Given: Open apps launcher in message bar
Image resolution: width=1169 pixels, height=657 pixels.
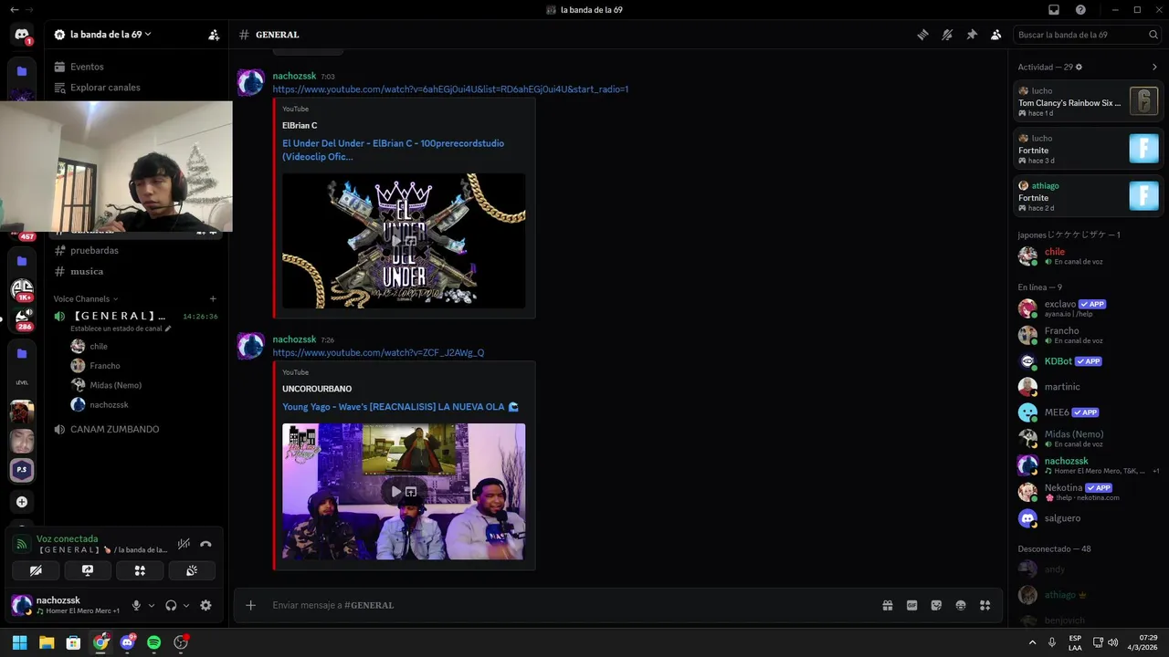Looking at the screenshot, I should [x=985, y=605].
